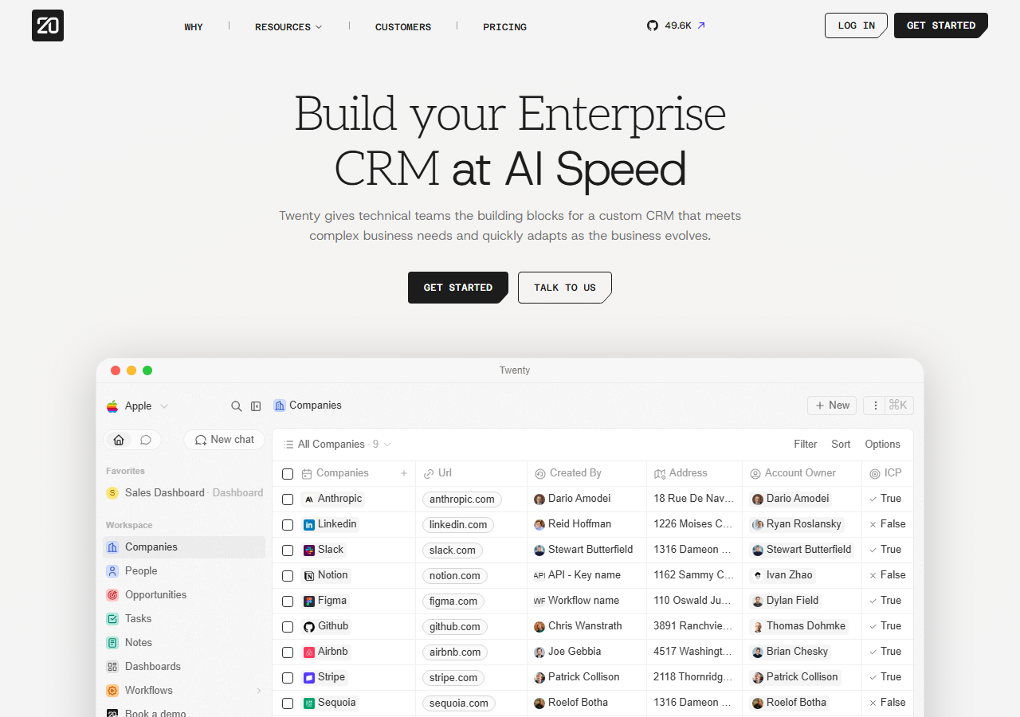Screen dimensions: 1020x717
Task: Click the Account Owner column header
Action: pyautogui.click(x=802, y=473)
